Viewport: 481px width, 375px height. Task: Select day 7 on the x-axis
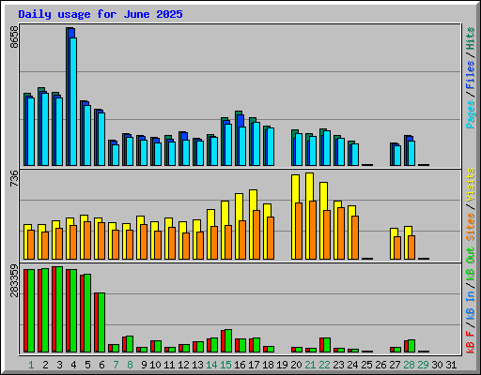pyautogui.click(x=116, y=365)
